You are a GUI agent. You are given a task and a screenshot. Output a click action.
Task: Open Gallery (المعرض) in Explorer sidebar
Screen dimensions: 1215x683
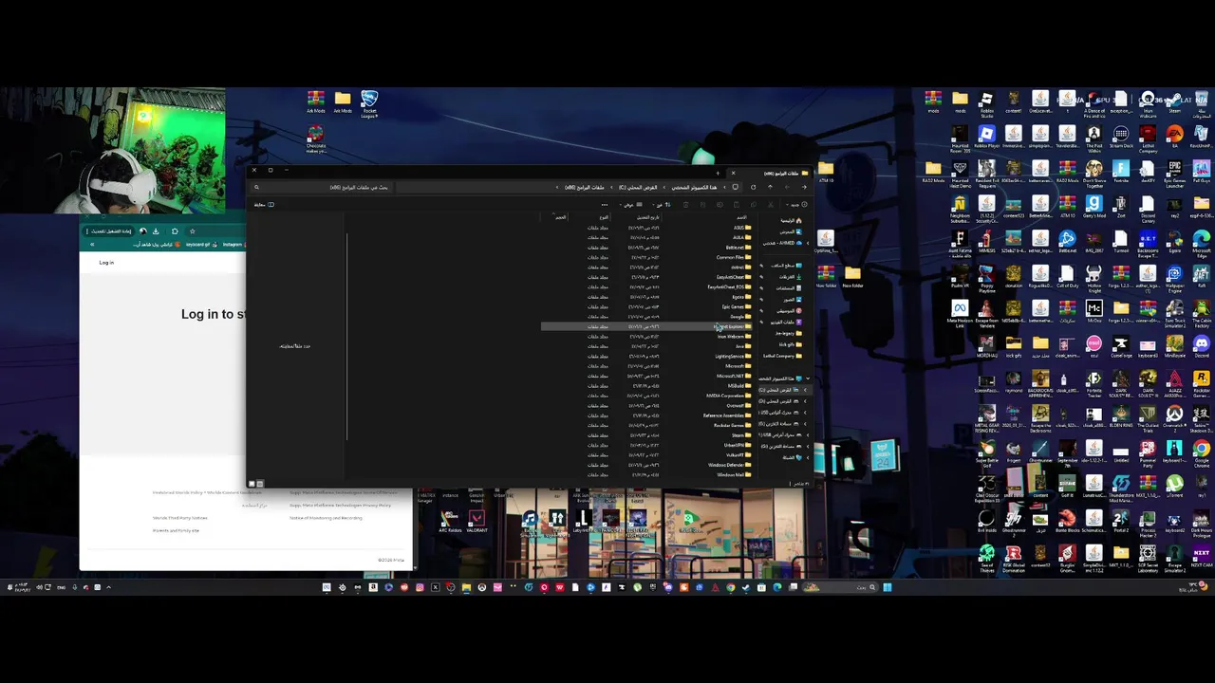(792, 231)
